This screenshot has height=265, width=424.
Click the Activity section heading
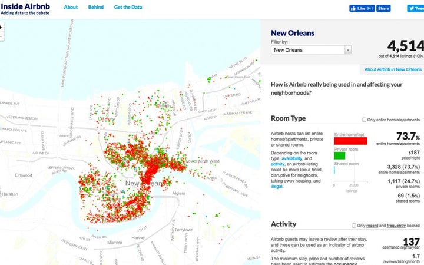284,224
